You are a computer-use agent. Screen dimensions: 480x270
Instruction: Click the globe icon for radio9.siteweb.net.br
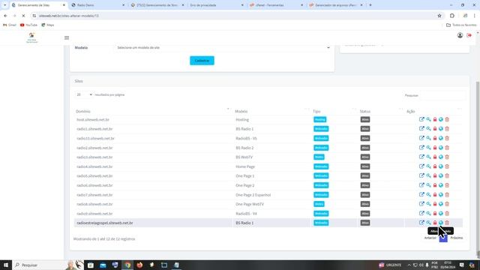coord(441,213)
